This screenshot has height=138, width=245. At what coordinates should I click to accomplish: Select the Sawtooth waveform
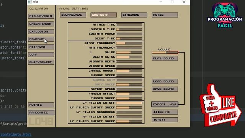coord(104,15)
